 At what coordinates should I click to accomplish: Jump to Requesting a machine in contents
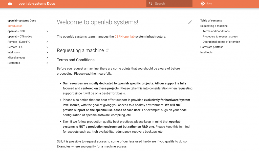[214, 26]
